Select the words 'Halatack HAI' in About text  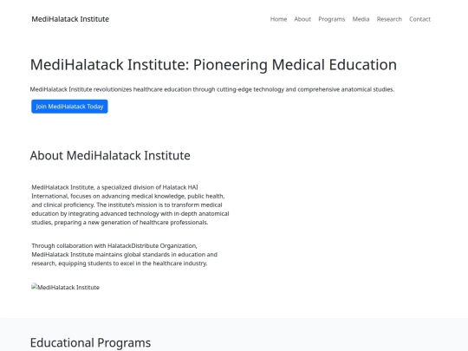180,187
